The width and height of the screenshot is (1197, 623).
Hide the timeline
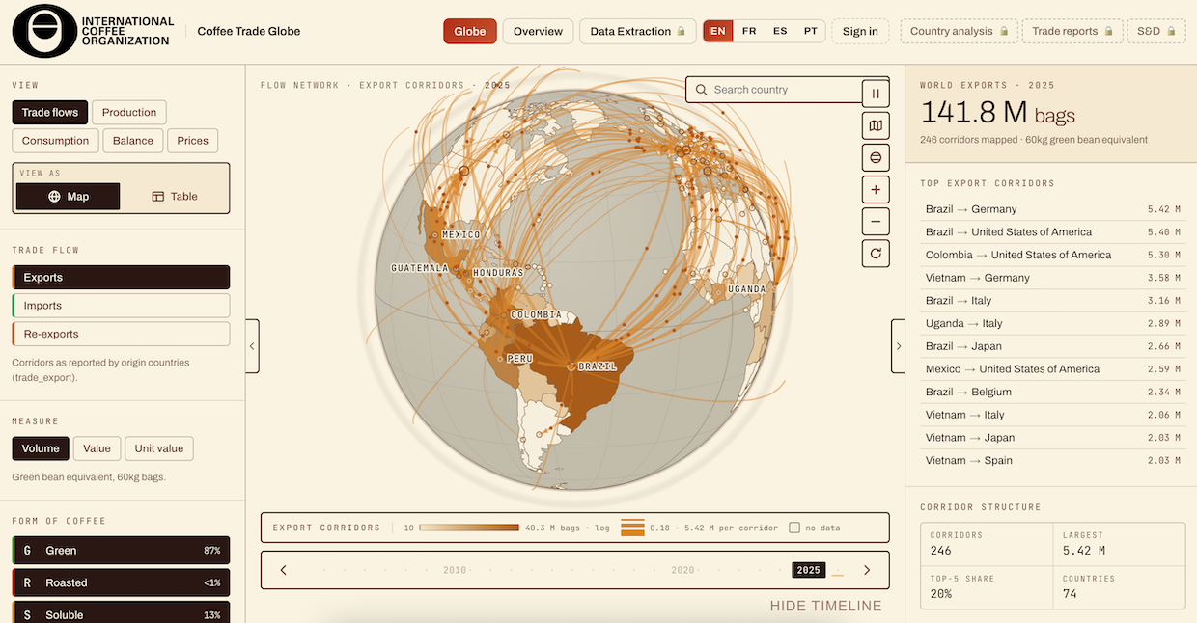(x=825, y=606)
